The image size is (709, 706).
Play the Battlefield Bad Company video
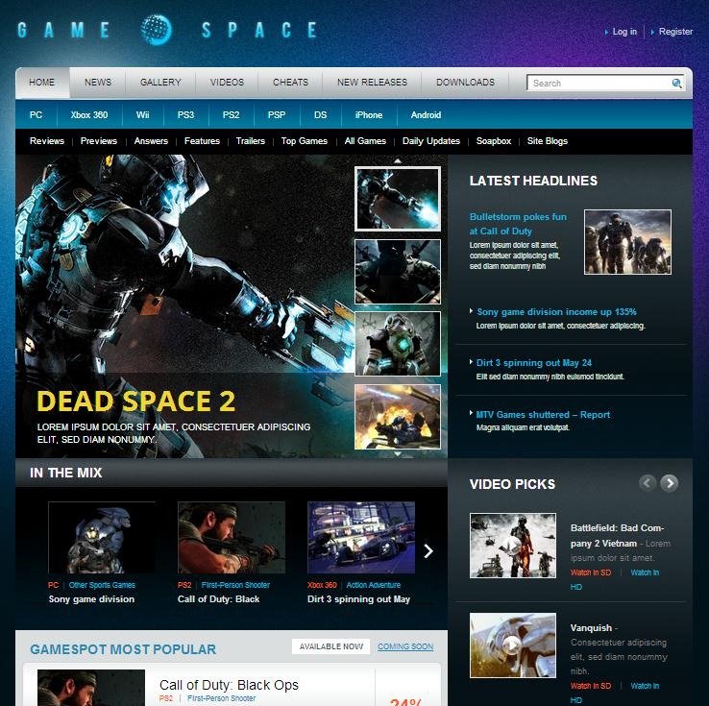pyautogui.click(x=513, y=546)
